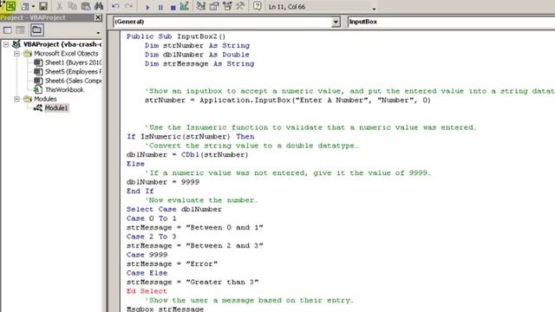Click the 'Dim strMessage As String' line
The height and width of the screenshot is (312, 555).
[x=199, y=64]
